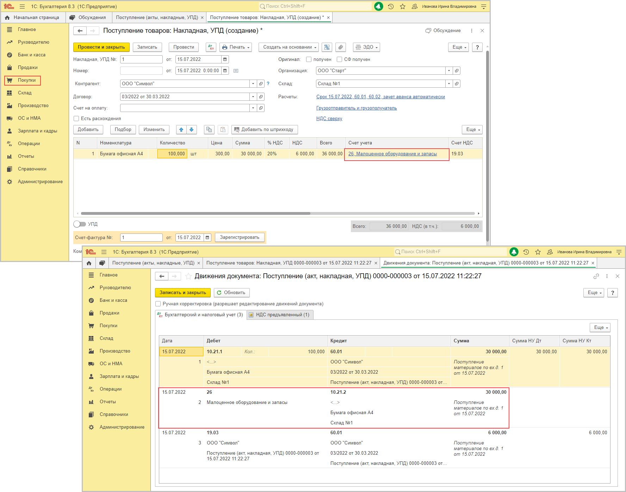The image size is (626, 492).
Task: Switch to НДС предъявленный (1) tab
Action: point(280,315)
